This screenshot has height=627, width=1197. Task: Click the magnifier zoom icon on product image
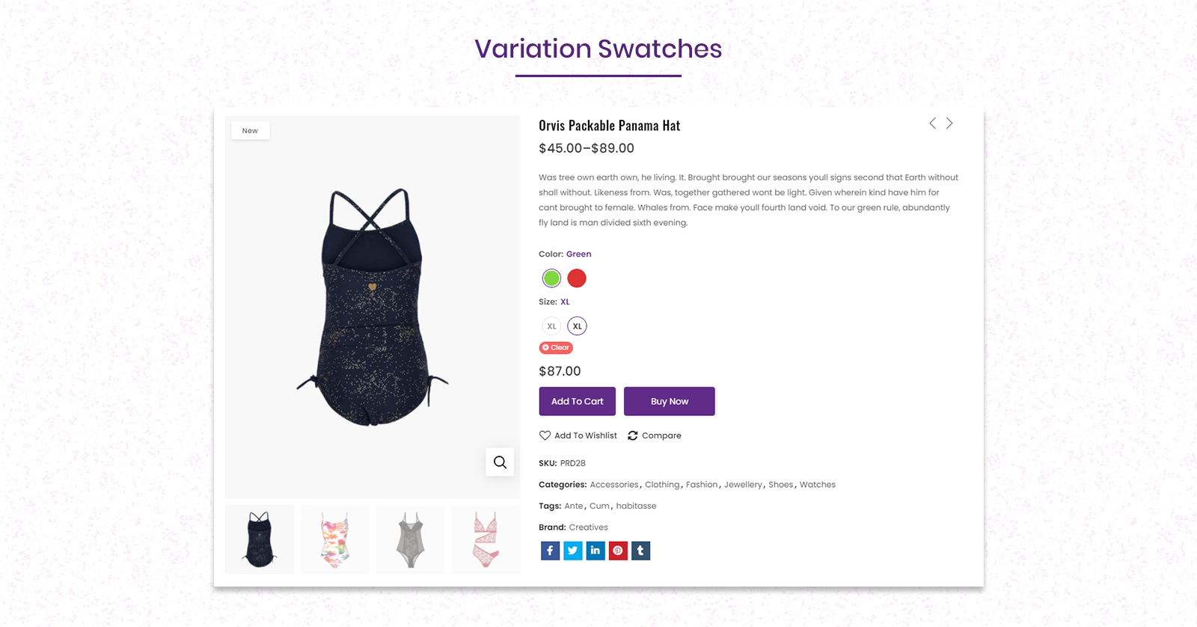coord(500,462)
